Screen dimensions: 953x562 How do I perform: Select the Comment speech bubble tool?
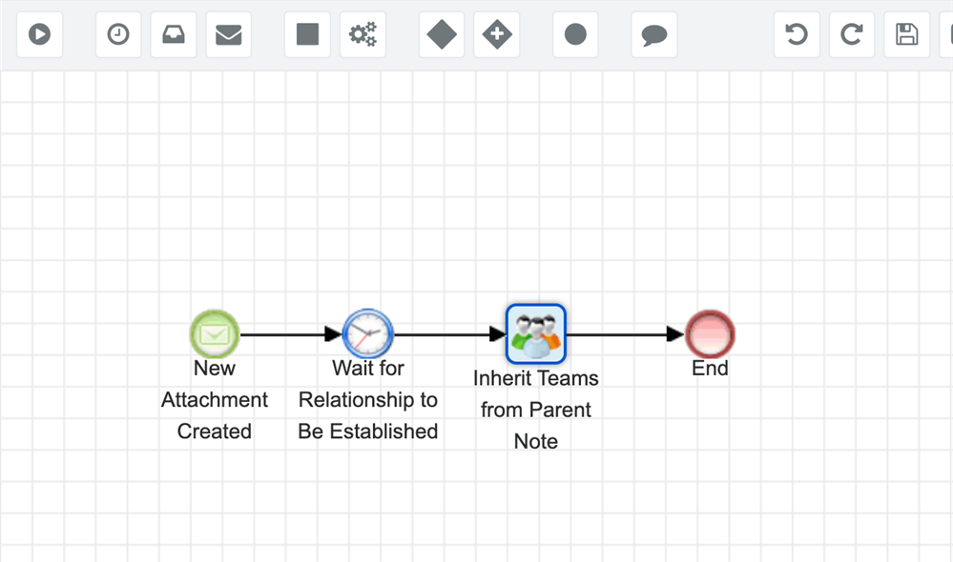653,35
